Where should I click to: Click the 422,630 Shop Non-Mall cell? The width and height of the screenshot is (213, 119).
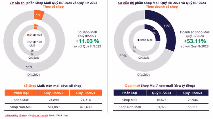click(83, 107)
